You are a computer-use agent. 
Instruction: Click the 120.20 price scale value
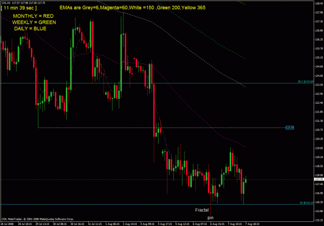(x=319, y=139)
